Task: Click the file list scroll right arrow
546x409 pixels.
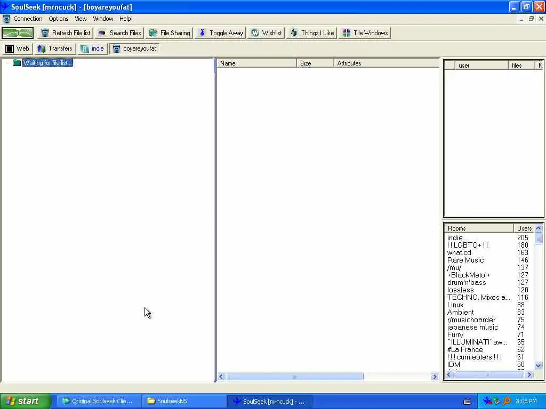Action: coord(435,377)
